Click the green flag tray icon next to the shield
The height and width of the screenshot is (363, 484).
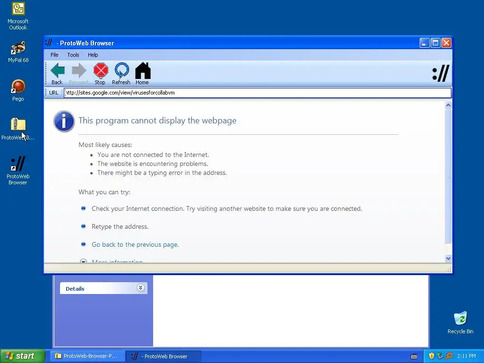pos(440,356)
